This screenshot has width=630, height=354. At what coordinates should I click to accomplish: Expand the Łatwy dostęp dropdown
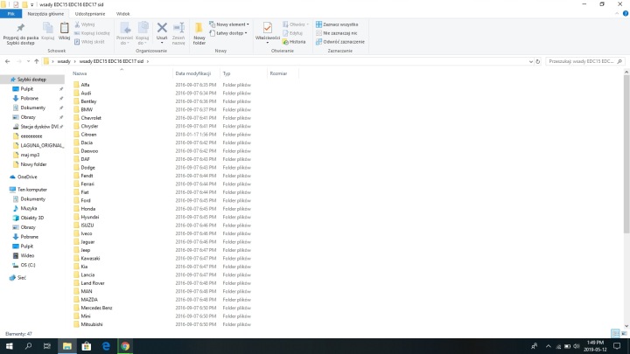(x=231, y=33)
